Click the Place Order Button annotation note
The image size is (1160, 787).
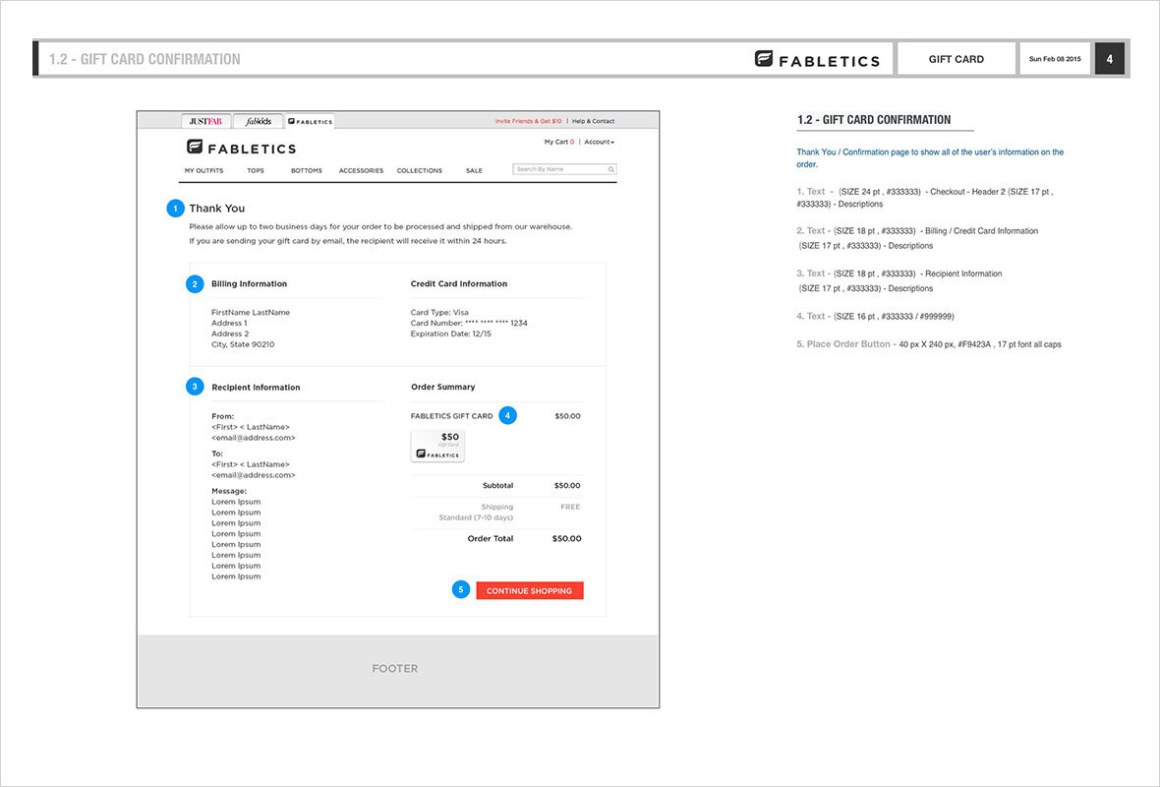point(928,344)
